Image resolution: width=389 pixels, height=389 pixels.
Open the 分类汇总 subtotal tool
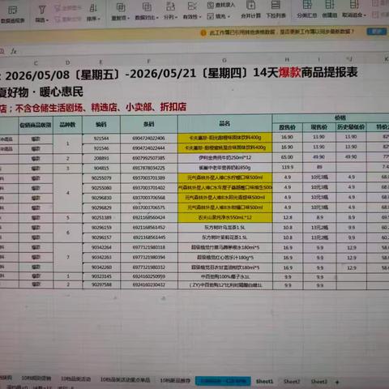(307, 10)
